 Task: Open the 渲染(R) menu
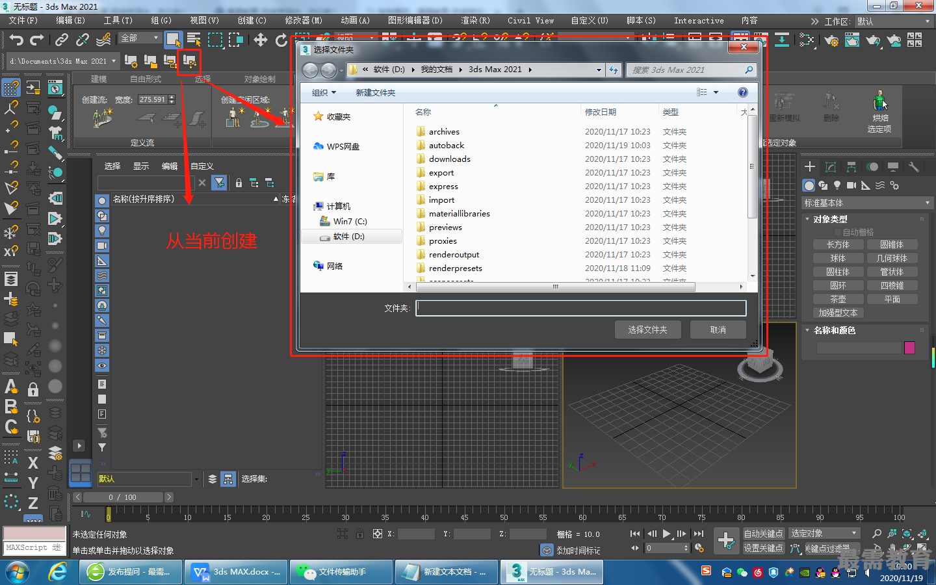click(476, 21)
